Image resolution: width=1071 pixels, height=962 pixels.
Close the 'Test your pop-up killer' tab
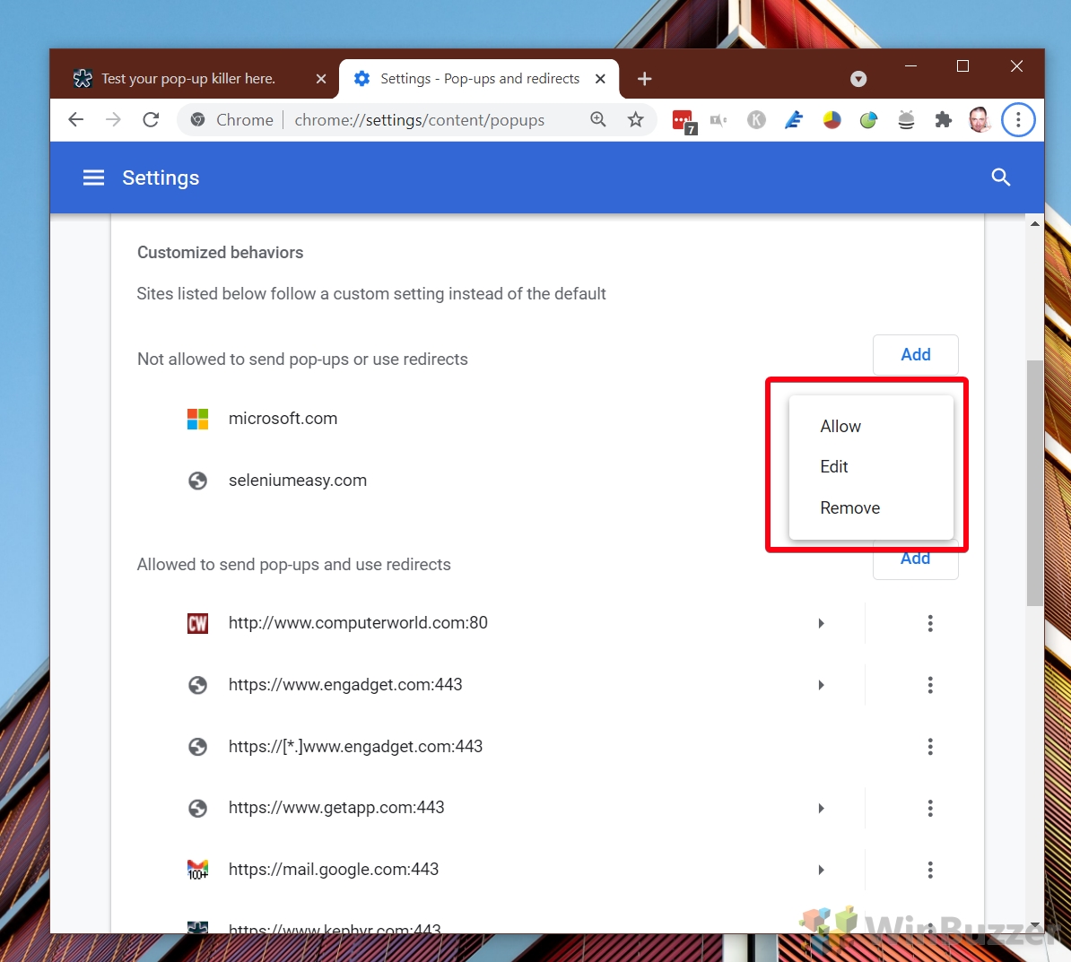coord(321,79)
